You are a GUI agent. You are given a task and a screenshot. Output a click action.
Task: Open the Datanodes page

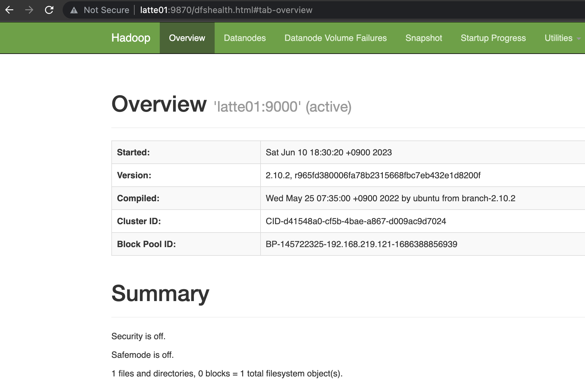click(245, 38)
